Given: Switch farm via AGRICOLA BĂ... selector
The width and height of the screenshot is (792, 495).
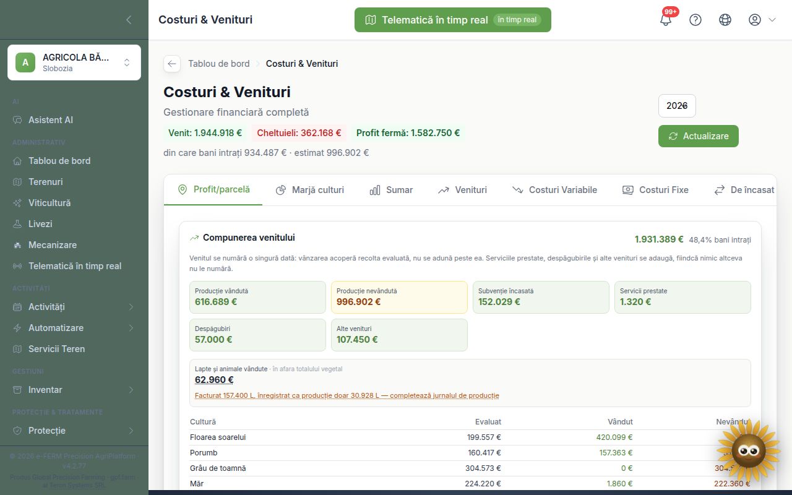Looking at the screenshot, I should (74, 62).
